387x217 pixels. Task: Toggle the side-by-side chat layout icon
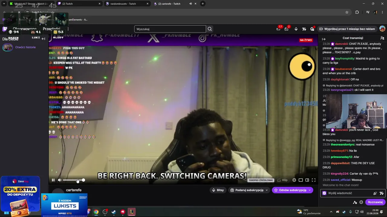307,180
